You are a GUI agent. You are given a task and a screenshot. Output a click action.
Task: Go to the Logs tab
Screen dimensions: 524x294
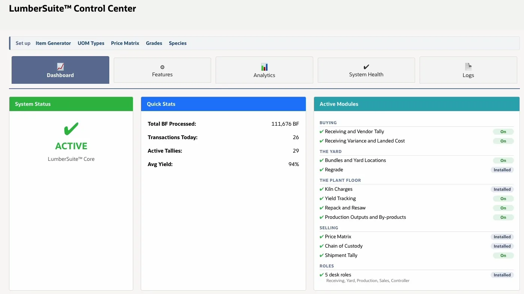(468, 70)
